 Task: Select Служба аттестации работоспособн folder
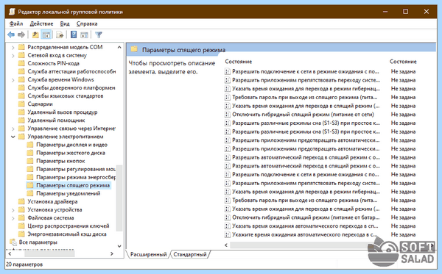tap(71, 72)
